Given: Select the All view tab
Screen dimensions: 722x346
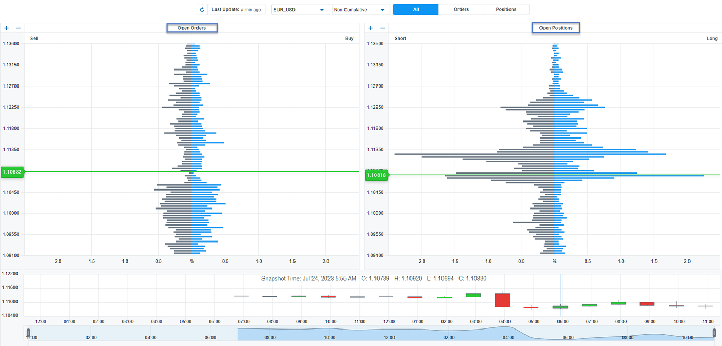Looking at the screenshot, I should 416,9.
